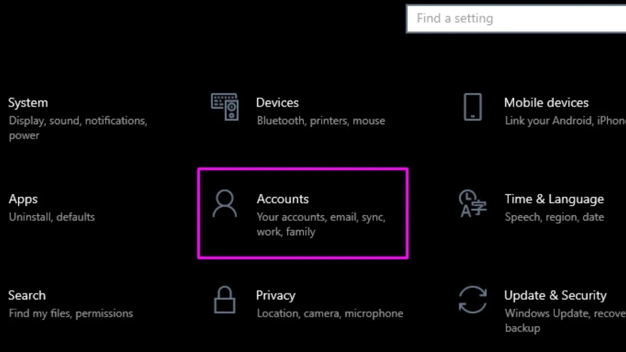The image size is (626, 352).
Task: Open Apps settings
Action: click(23, 199)
